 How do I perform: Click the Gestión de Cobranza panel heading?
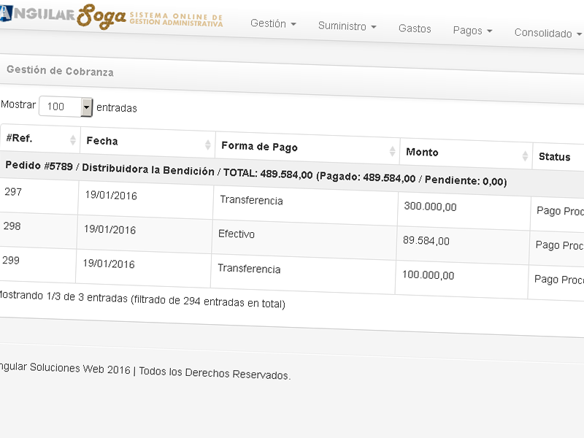coord(60,72)
